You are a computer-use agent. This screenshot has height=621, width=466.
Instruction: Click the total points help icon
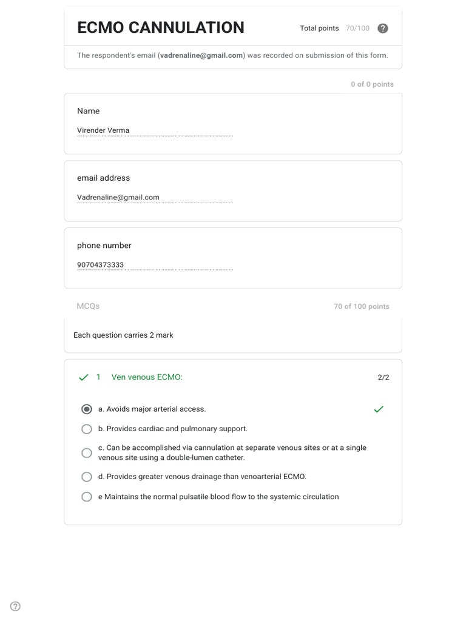pos(382,29)
